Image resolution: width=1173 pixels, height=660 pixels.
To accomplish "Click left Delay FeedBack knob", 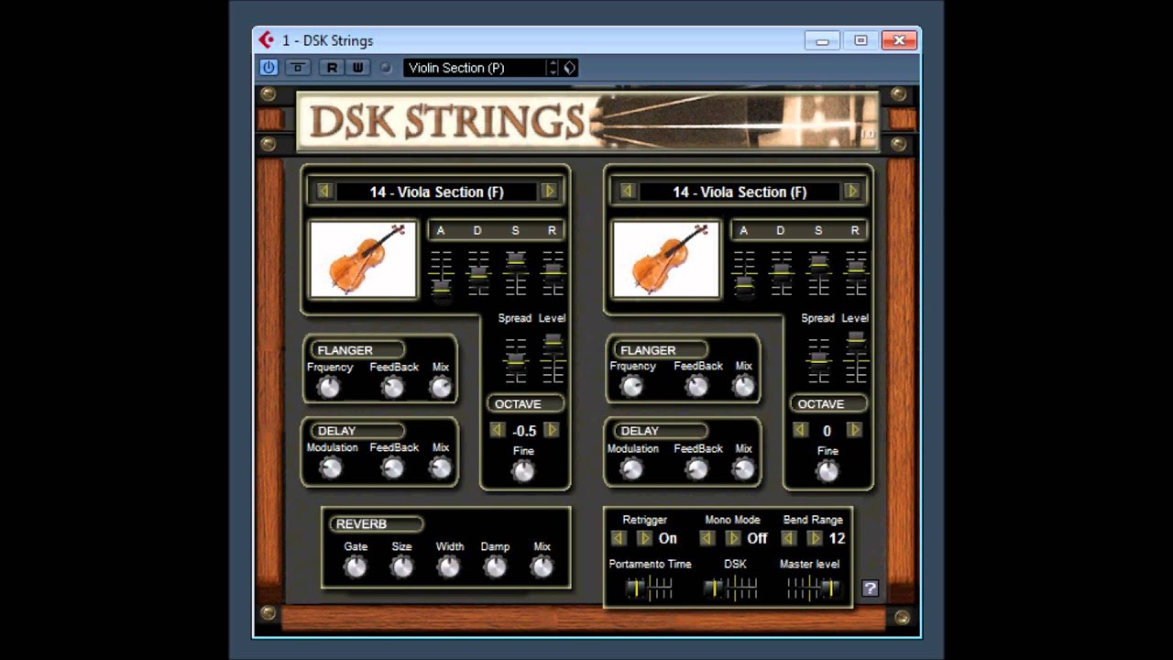I will 393,467.
